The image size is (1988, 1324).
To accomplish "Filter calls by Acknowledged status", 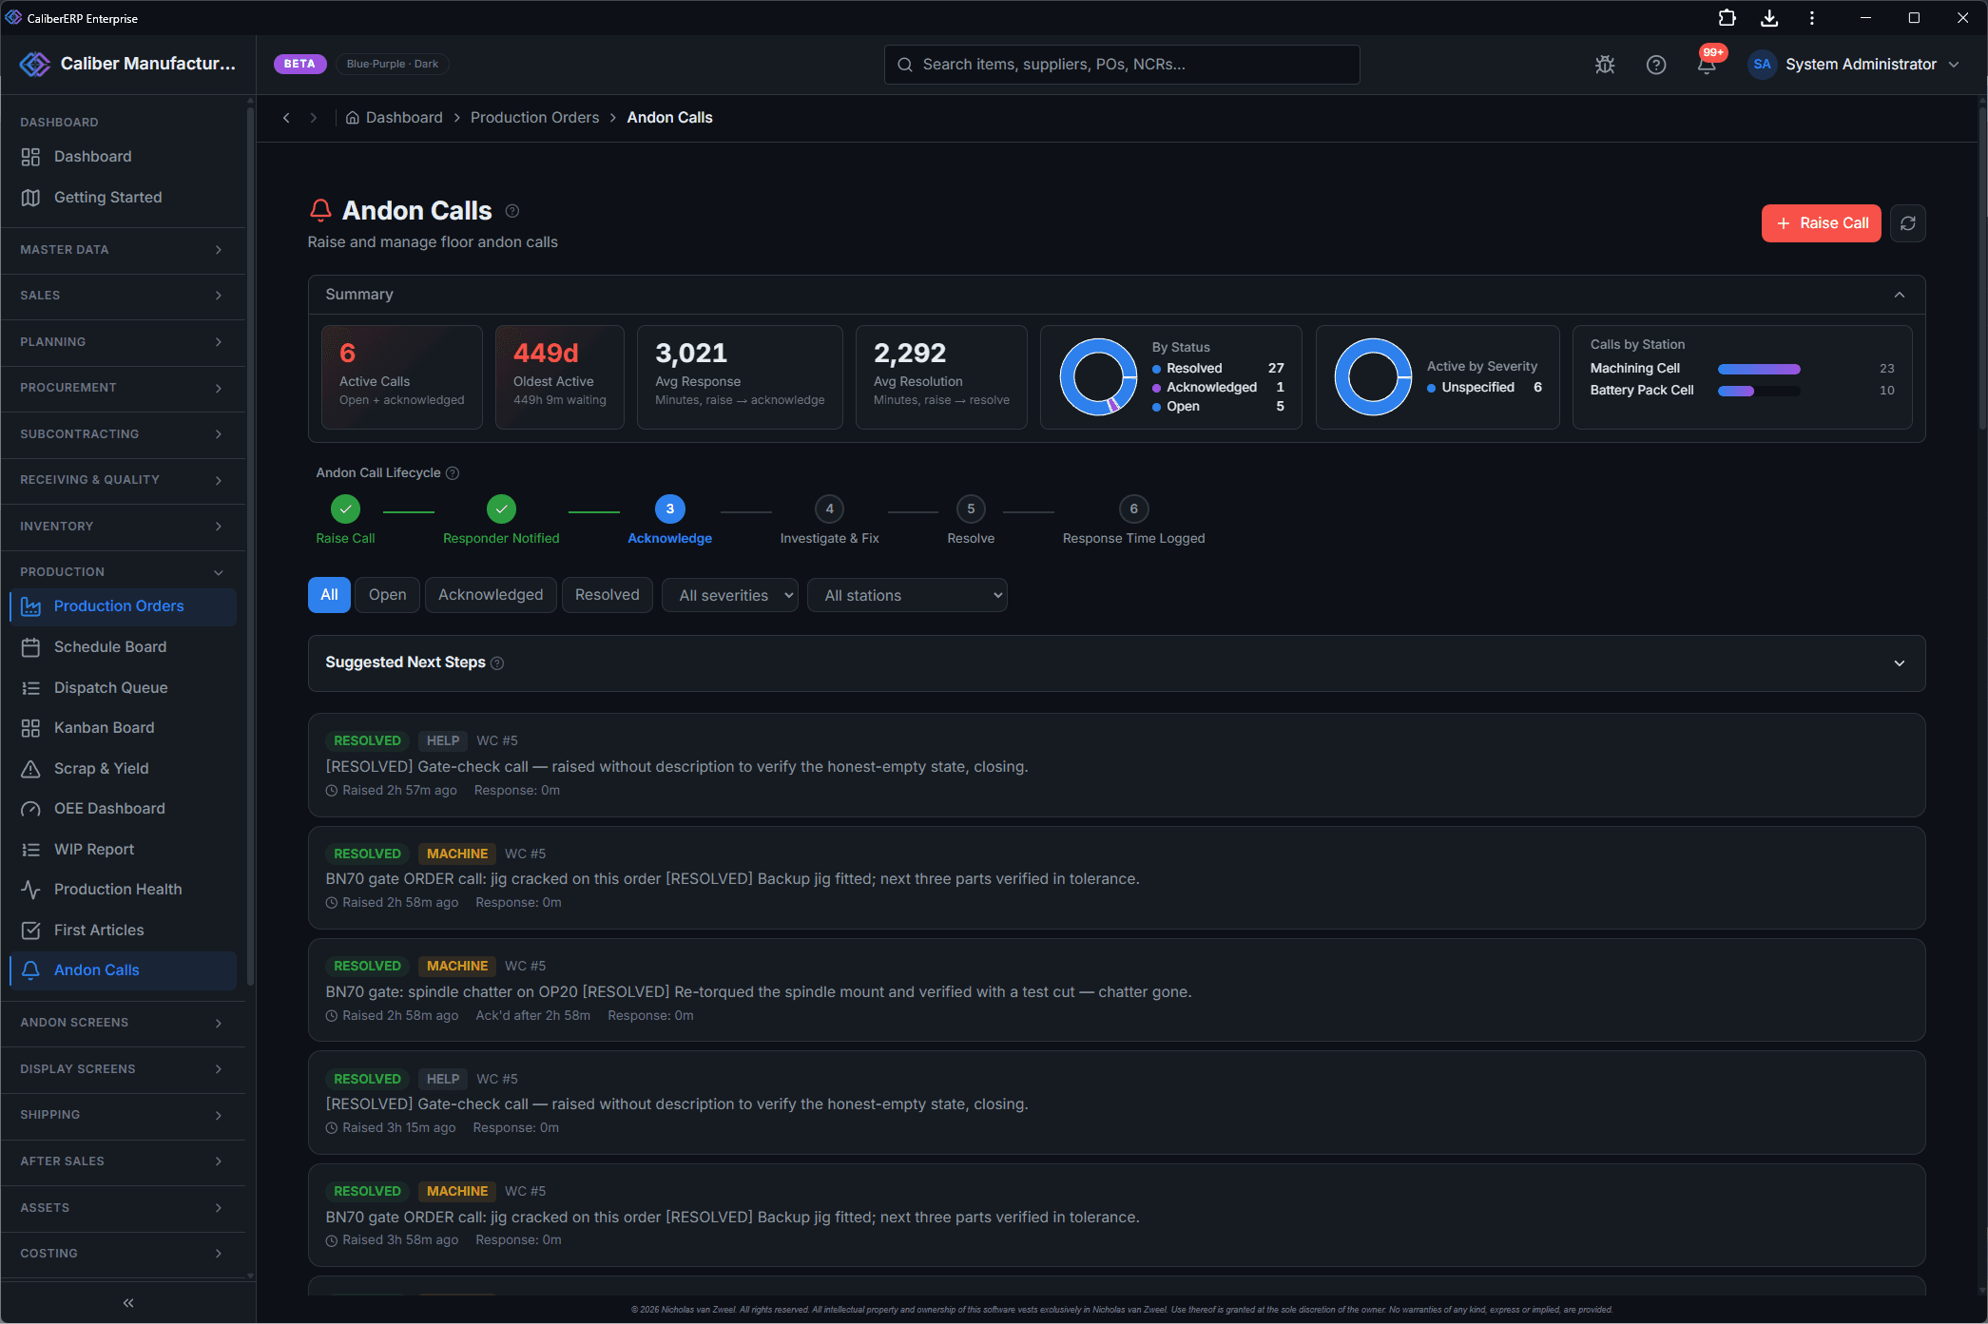I will (491, 595).
